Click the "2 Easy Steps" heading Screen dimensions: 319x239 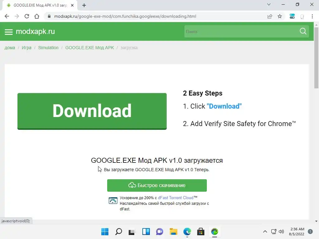coord(202,93)
